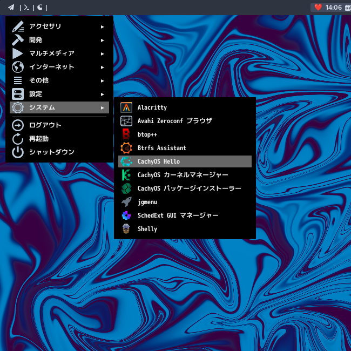Image resolution: width=351 pixels, height=351 pixels.
Task: Click the 14:06 clock display
Action: 334,8
